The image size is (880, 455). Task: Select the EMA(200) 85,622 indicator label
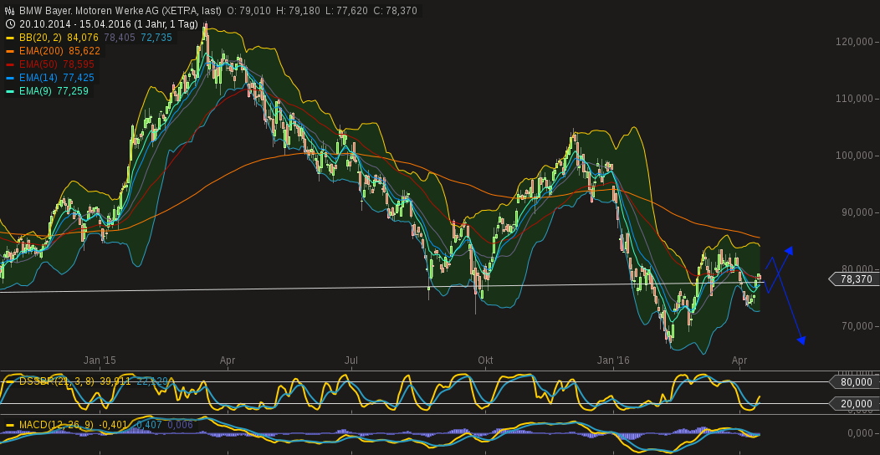click(59, 51)
